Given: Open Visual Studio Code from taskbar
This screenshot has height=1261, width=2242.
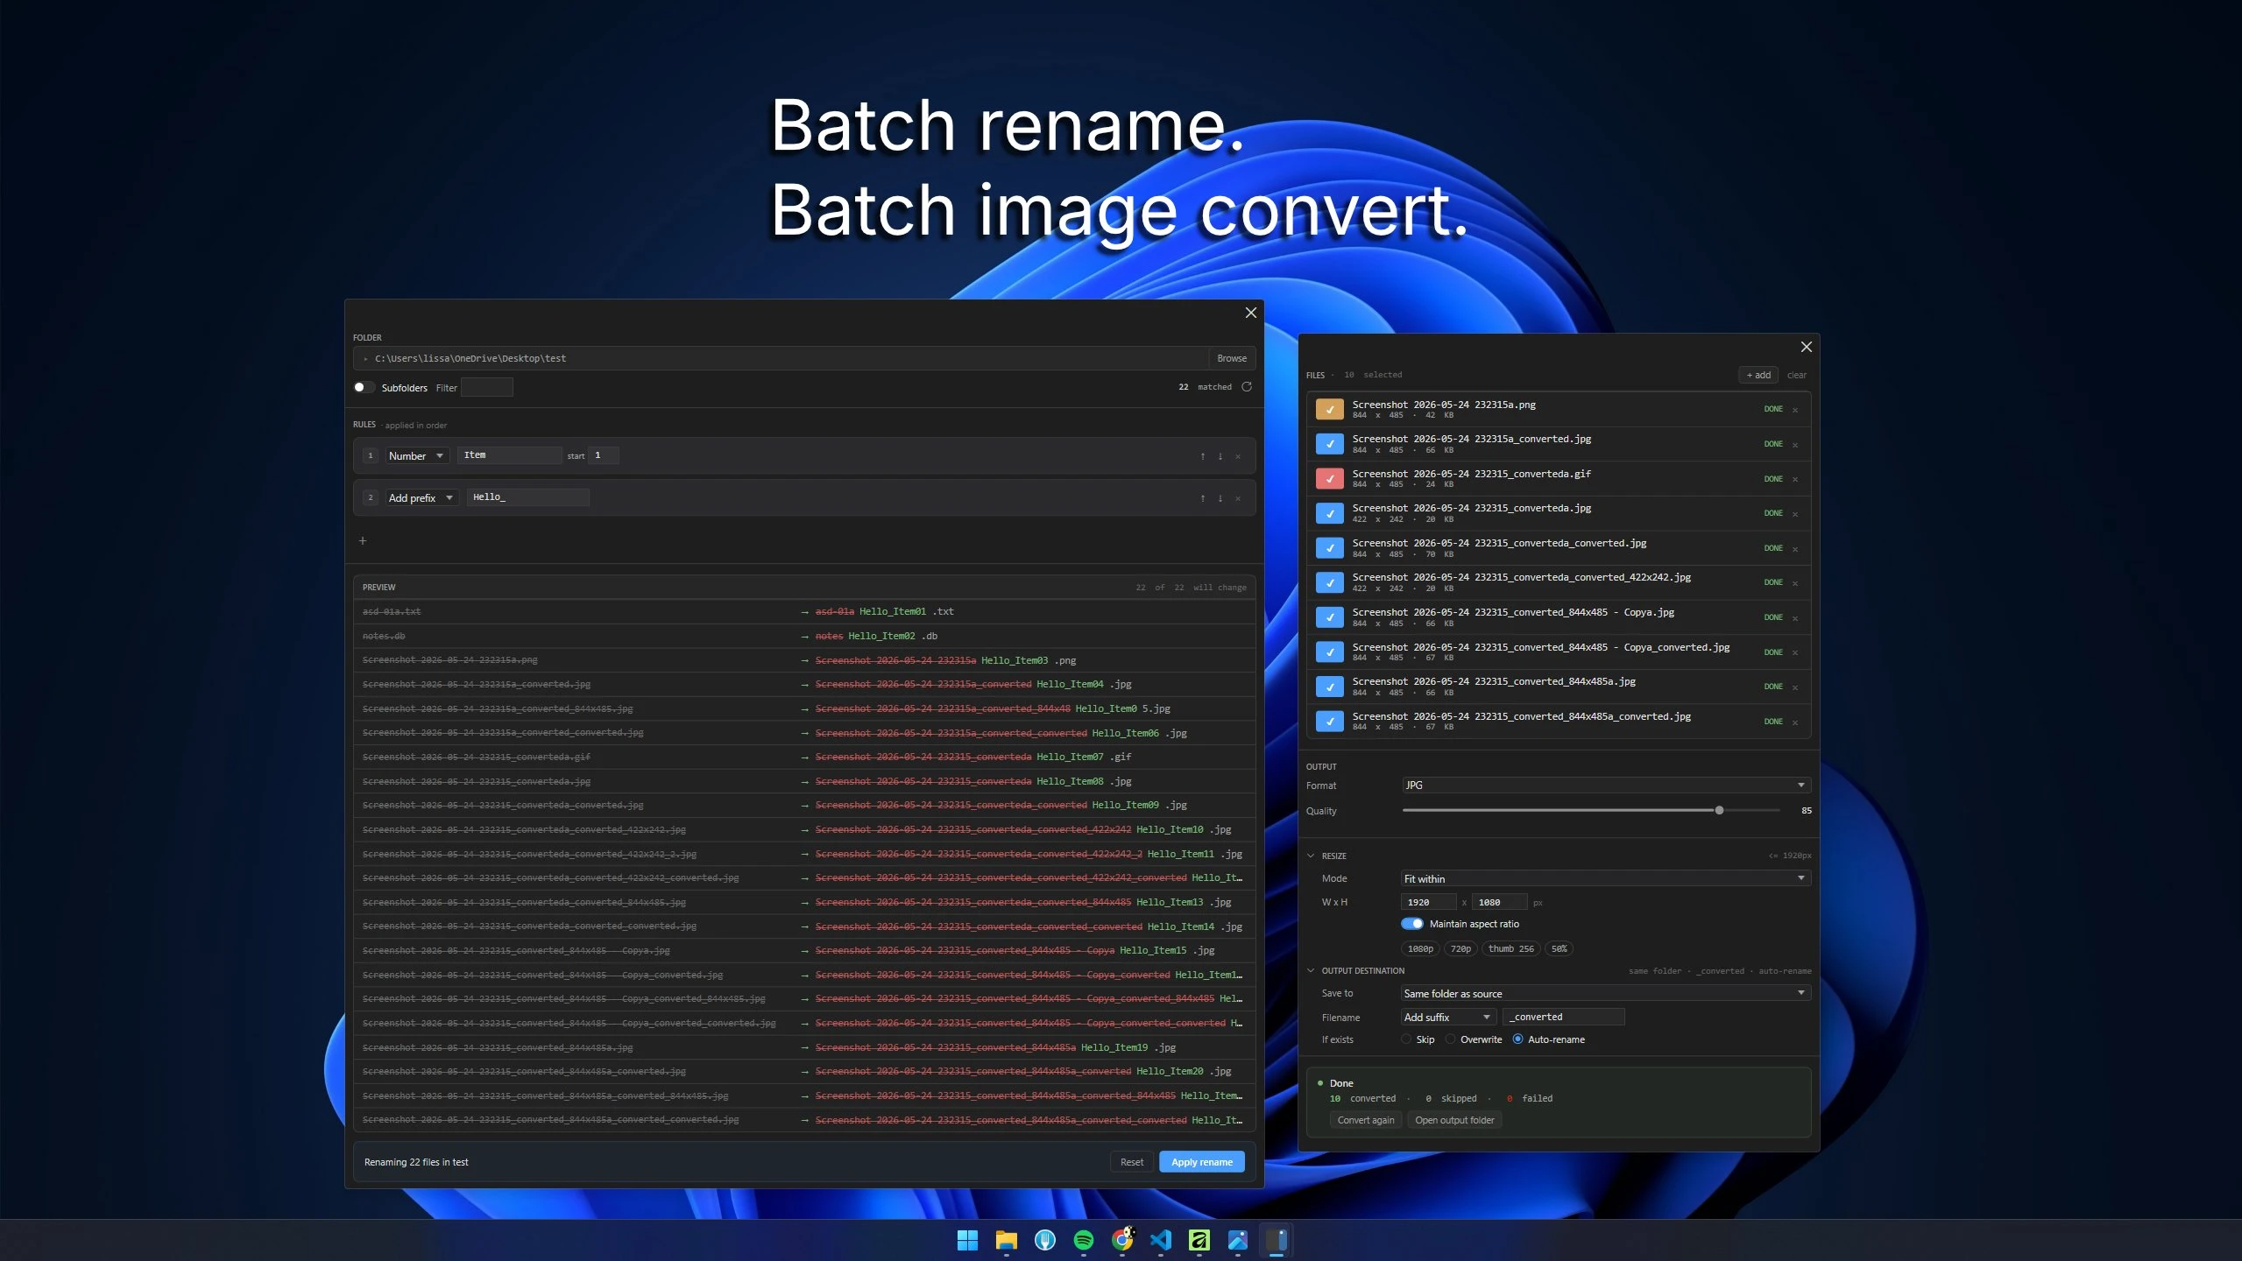Looking at the screenshot, I should pyautogui.click(x=1161, y=1240).
